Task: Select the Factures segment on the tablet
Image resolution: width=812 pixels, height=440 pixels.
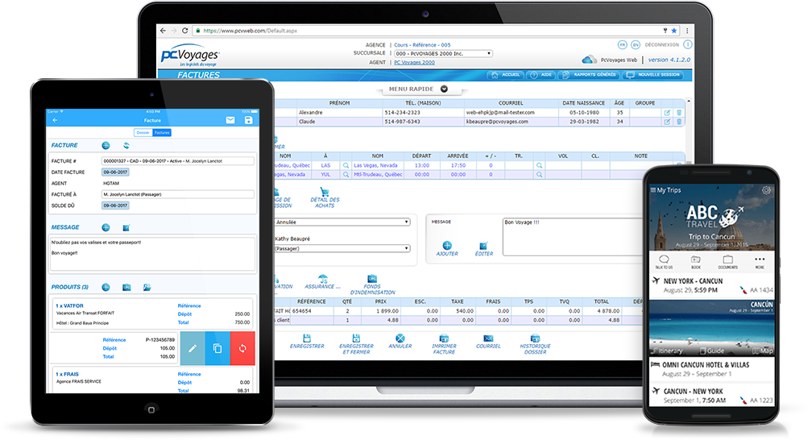Action: pyautogui.click(x=162, y=133)
